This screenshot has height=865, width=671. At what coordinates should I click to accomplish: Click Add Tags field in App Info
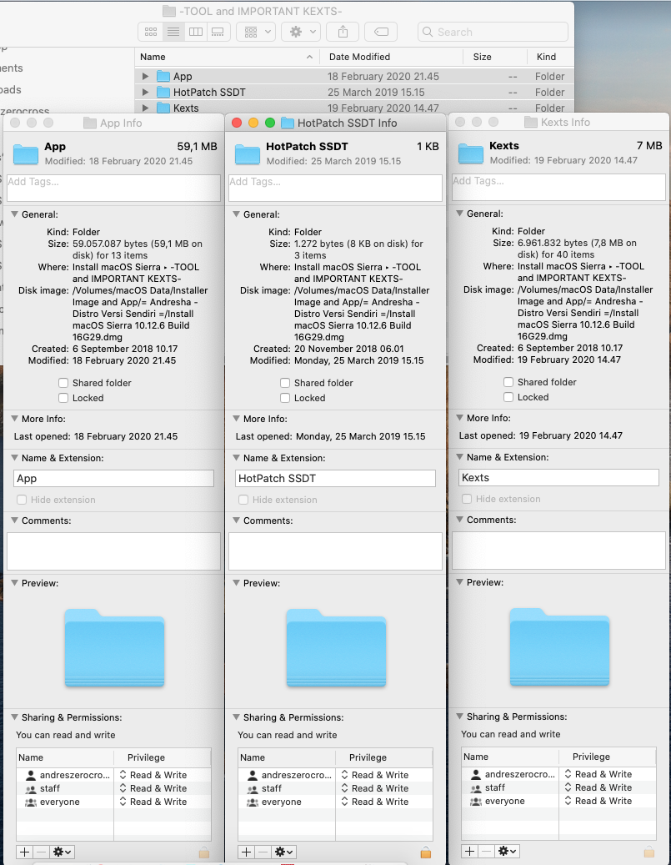[x=113, y=187]
